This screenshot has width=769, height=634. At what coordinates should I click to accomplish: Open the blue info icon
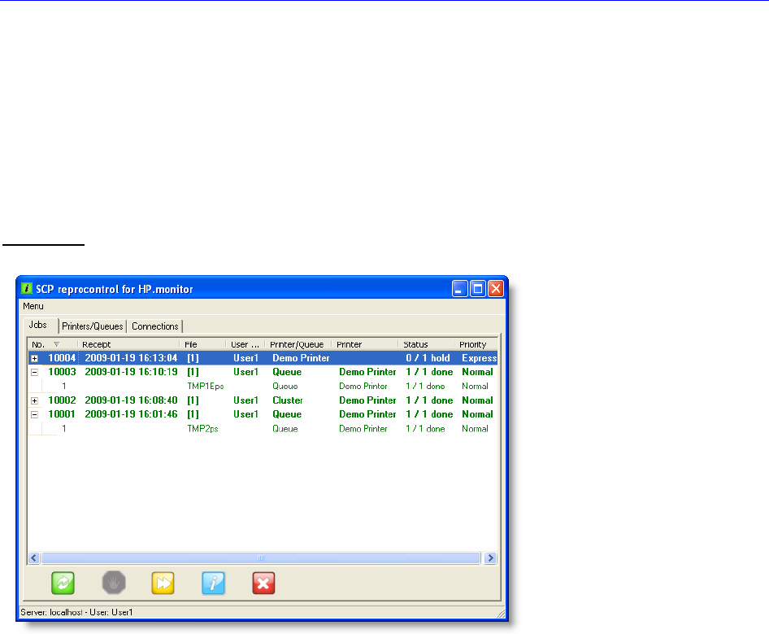214,583
